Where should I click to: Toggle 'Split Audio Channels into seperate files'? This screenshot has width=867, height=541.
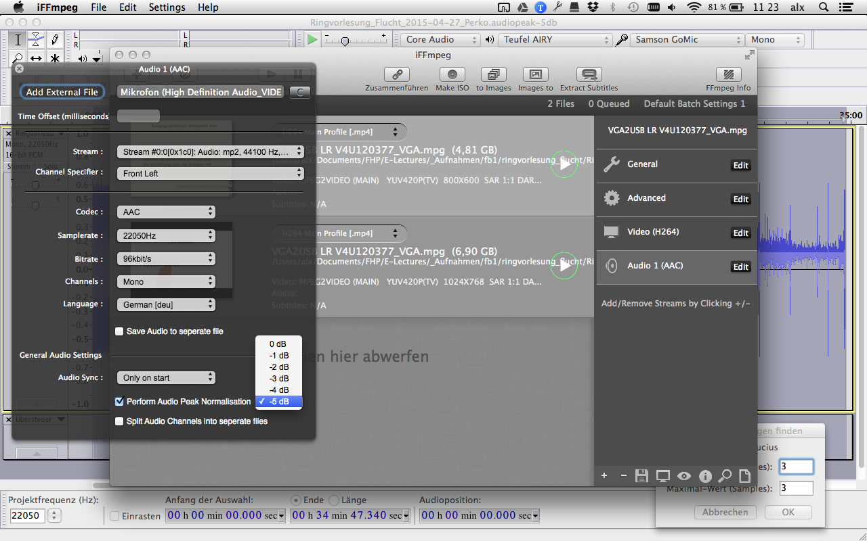coord(120,421)
